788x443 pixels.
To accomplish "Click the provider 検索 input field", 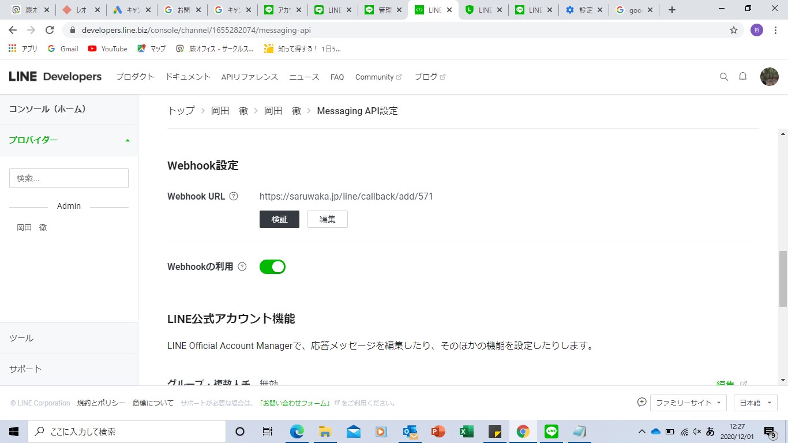I will [69, 178].
